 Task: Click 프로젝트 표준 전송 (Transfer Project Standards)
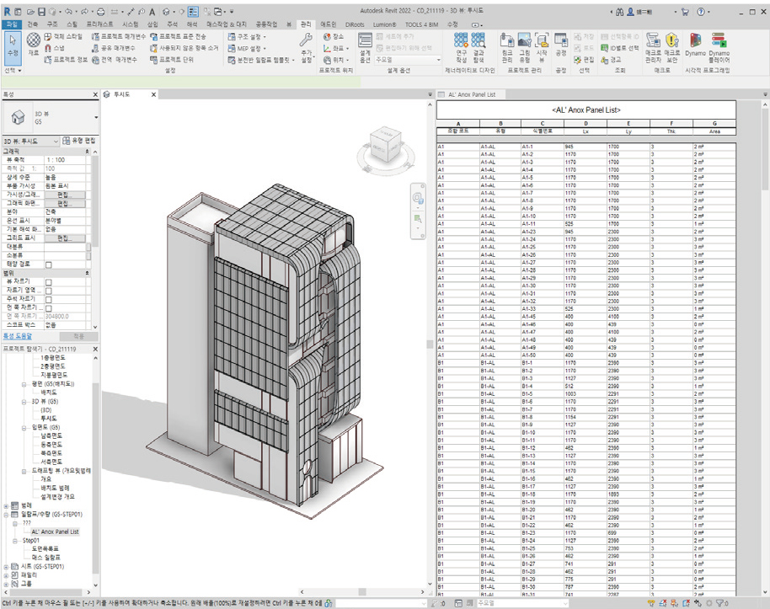178,36
